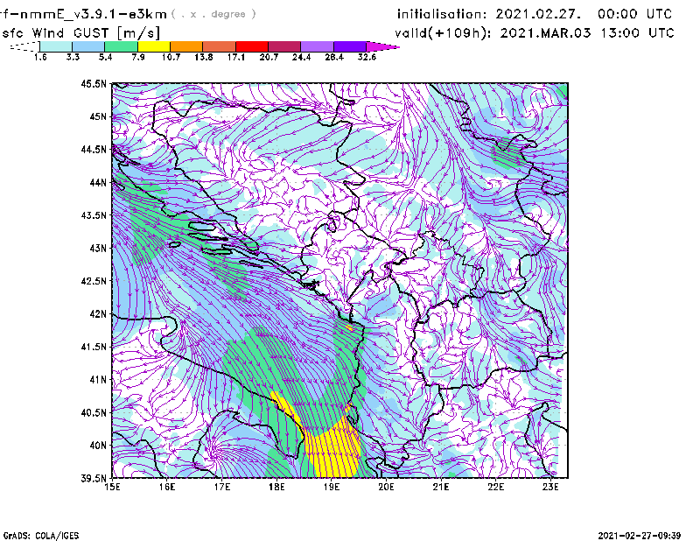The width and height of the screenshot is (700, 541).
Task: Click the dashed white arrow below 1.6
Action: (24, 46)
